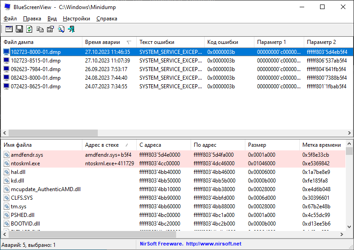Select crash time 26.09.2023 7:53:17
The width and height of the screenshot is (354, 250).
coord(106,69)
